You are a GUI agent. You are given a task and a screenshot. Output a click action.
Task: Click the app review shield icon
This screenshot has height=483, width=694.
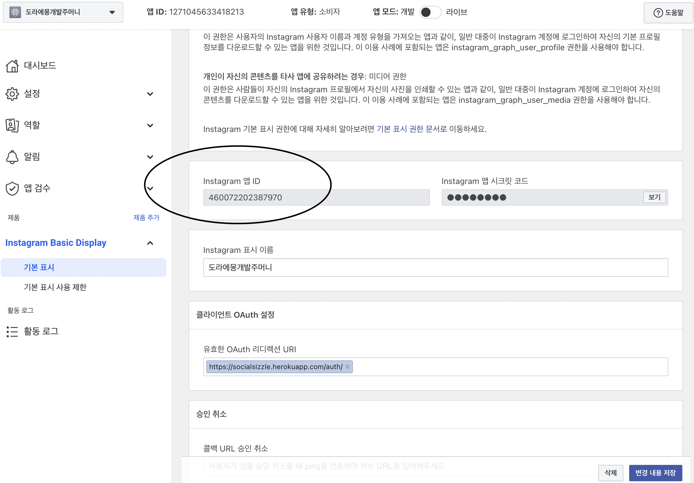point(12,188)
